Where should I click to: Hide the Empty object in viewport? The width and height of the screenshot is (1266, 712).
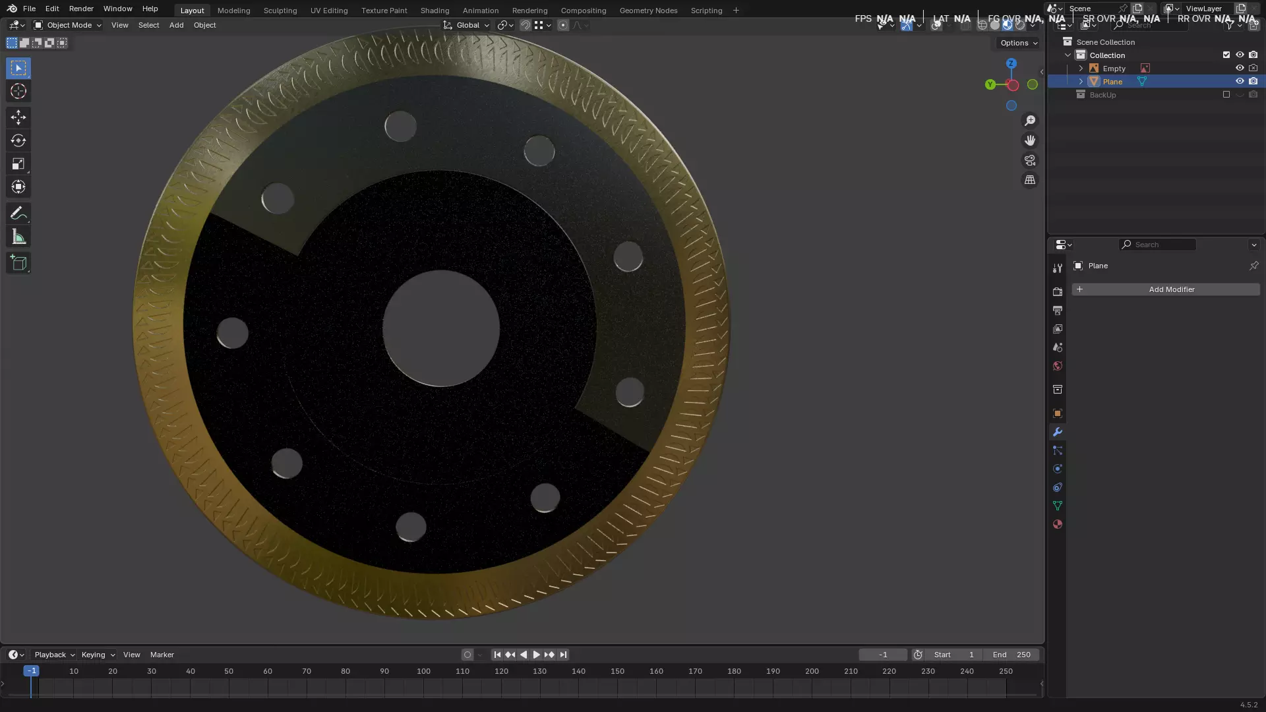pos(1240,68)
